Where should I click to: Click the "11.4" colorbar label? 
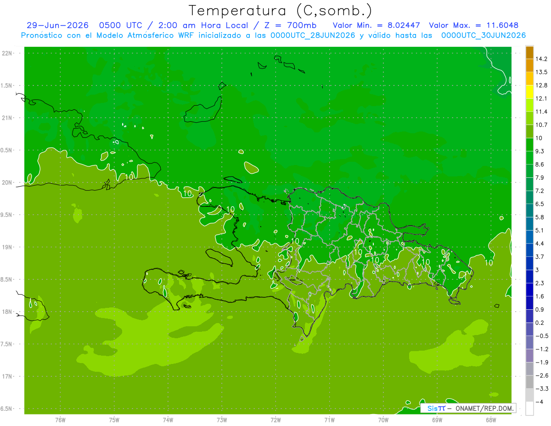pos(541,112)
